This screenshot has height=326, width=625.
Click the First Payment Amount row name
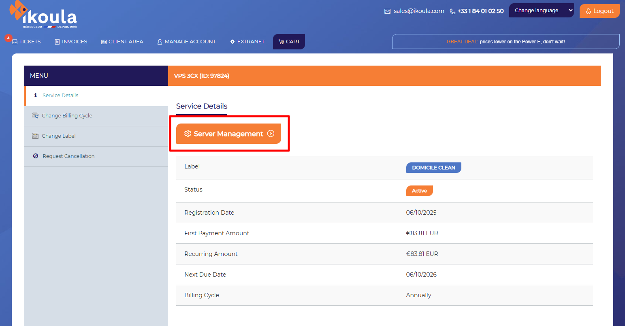pyautogui.click(x=217, y=233)
